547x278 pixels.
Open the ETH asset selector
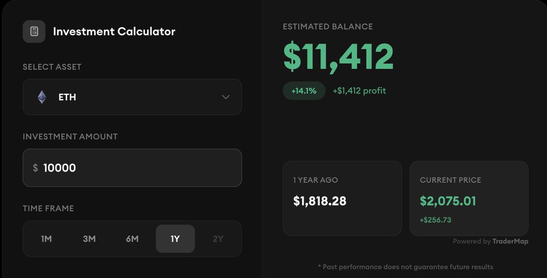(x=132, y=97)
